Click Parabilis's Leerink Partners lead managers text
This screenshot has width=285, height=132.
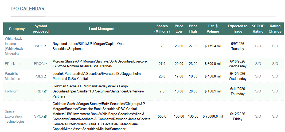point(96,76)
